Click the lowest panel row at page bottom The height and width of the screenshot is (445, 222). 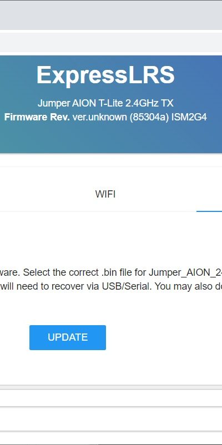tap(111, 438)
